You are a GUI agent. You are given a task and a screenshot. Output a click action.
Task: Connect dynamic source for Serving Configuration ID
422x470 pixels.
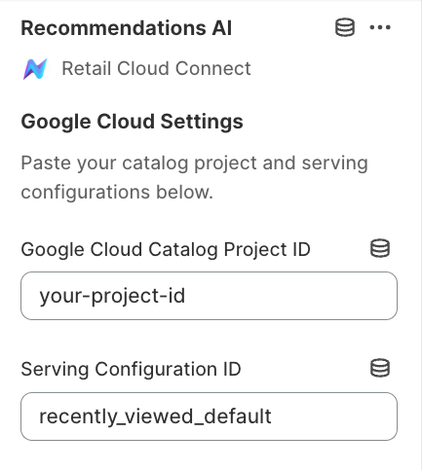click(380, 368)
